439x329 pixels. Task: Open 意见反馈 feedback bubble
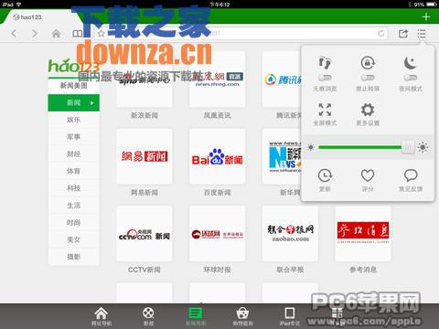tap(411, 180)
